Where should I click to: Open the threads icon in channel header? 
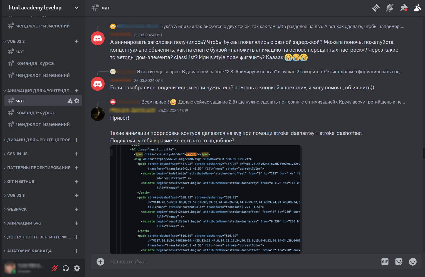coord(376,8)
